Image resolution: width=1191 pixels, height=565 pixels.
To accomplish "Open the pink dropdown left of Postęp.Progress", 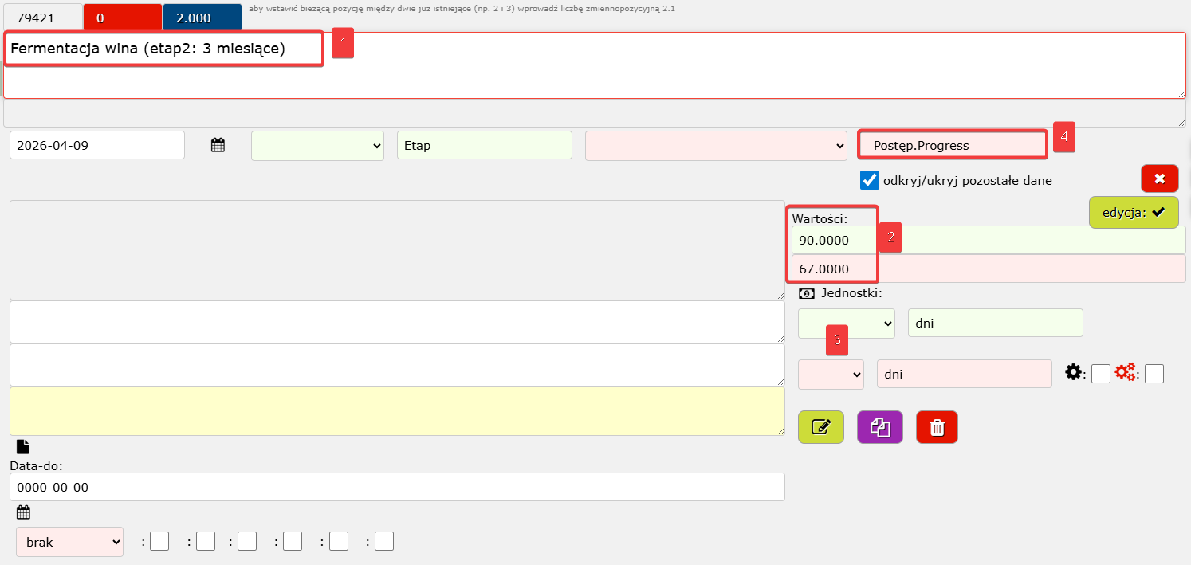I will click(x=716, y=146).
